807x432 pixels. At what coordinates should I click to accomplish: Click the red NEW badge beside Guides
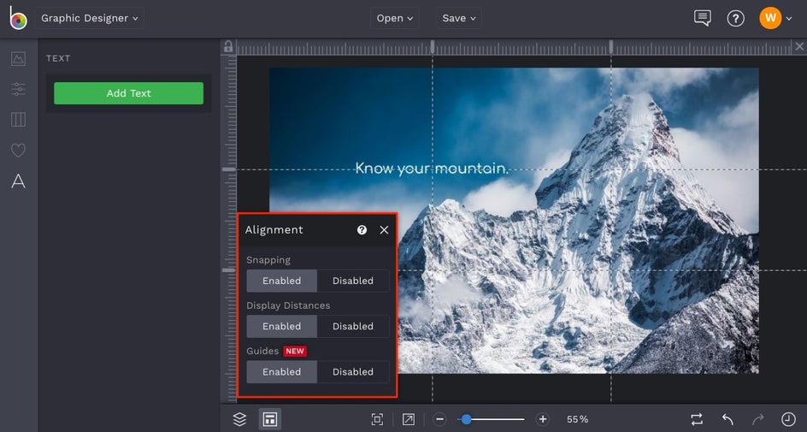295,352
